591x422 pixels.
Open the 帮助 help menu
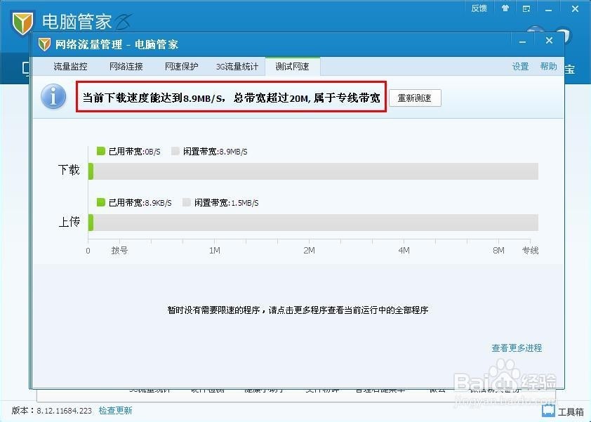click(548, 65)
